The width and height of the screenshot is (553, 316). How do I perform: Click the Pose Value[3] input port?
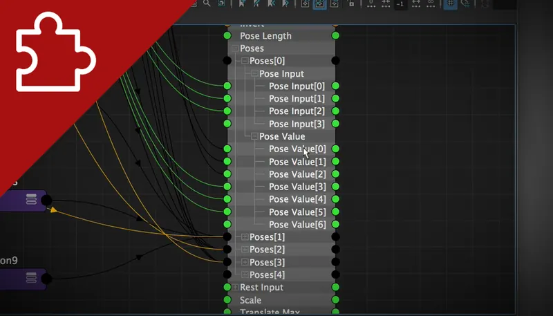227,187
